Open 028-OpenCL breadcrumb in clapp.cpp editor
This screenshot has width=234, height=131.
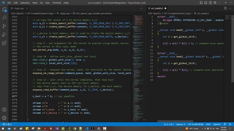click(x=17, y=13)
